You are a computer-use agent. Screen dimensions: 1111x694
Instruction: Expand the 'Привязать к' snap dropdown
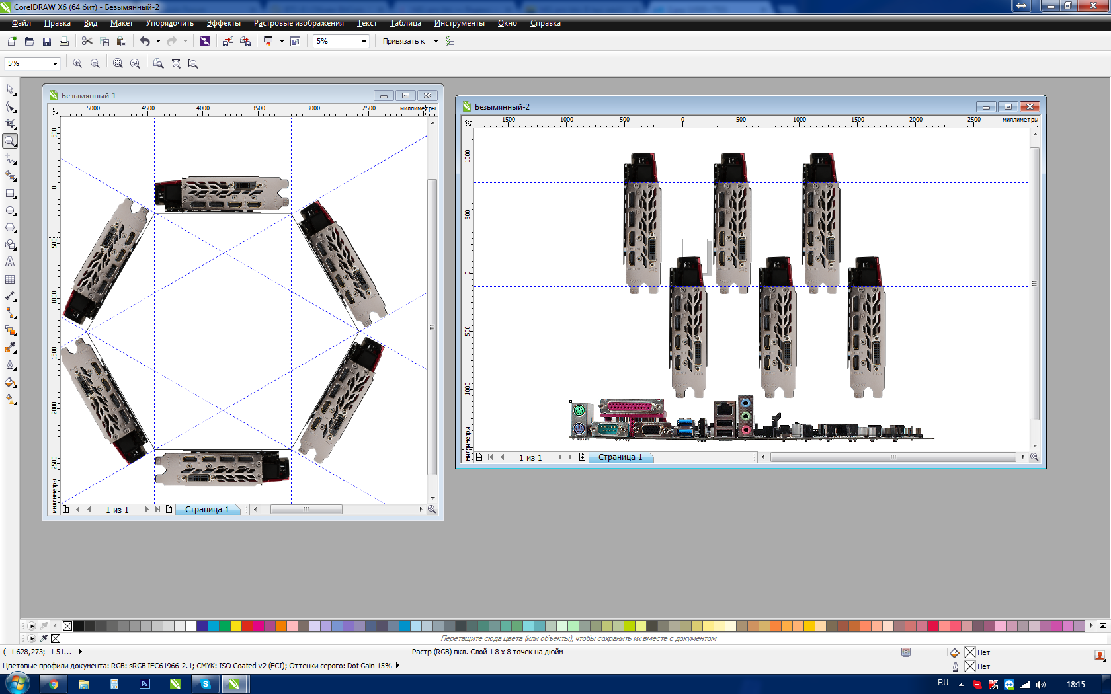(x=436, y=41)
